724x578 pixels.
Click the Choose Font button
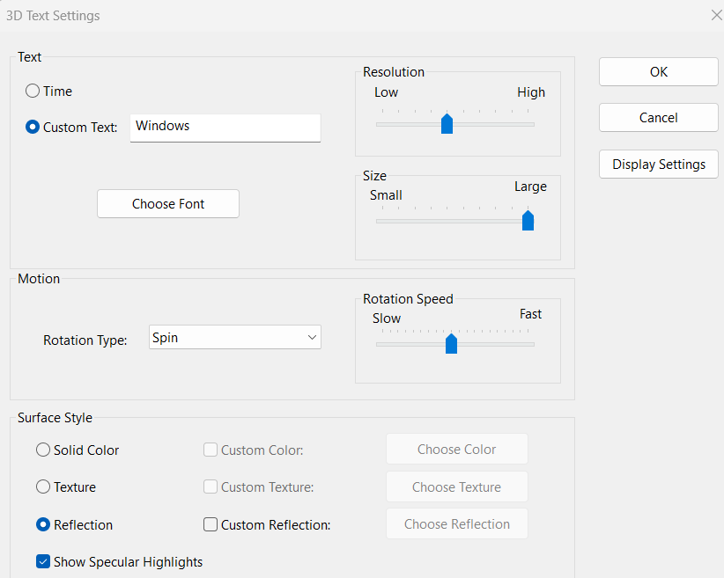[167, 203]
